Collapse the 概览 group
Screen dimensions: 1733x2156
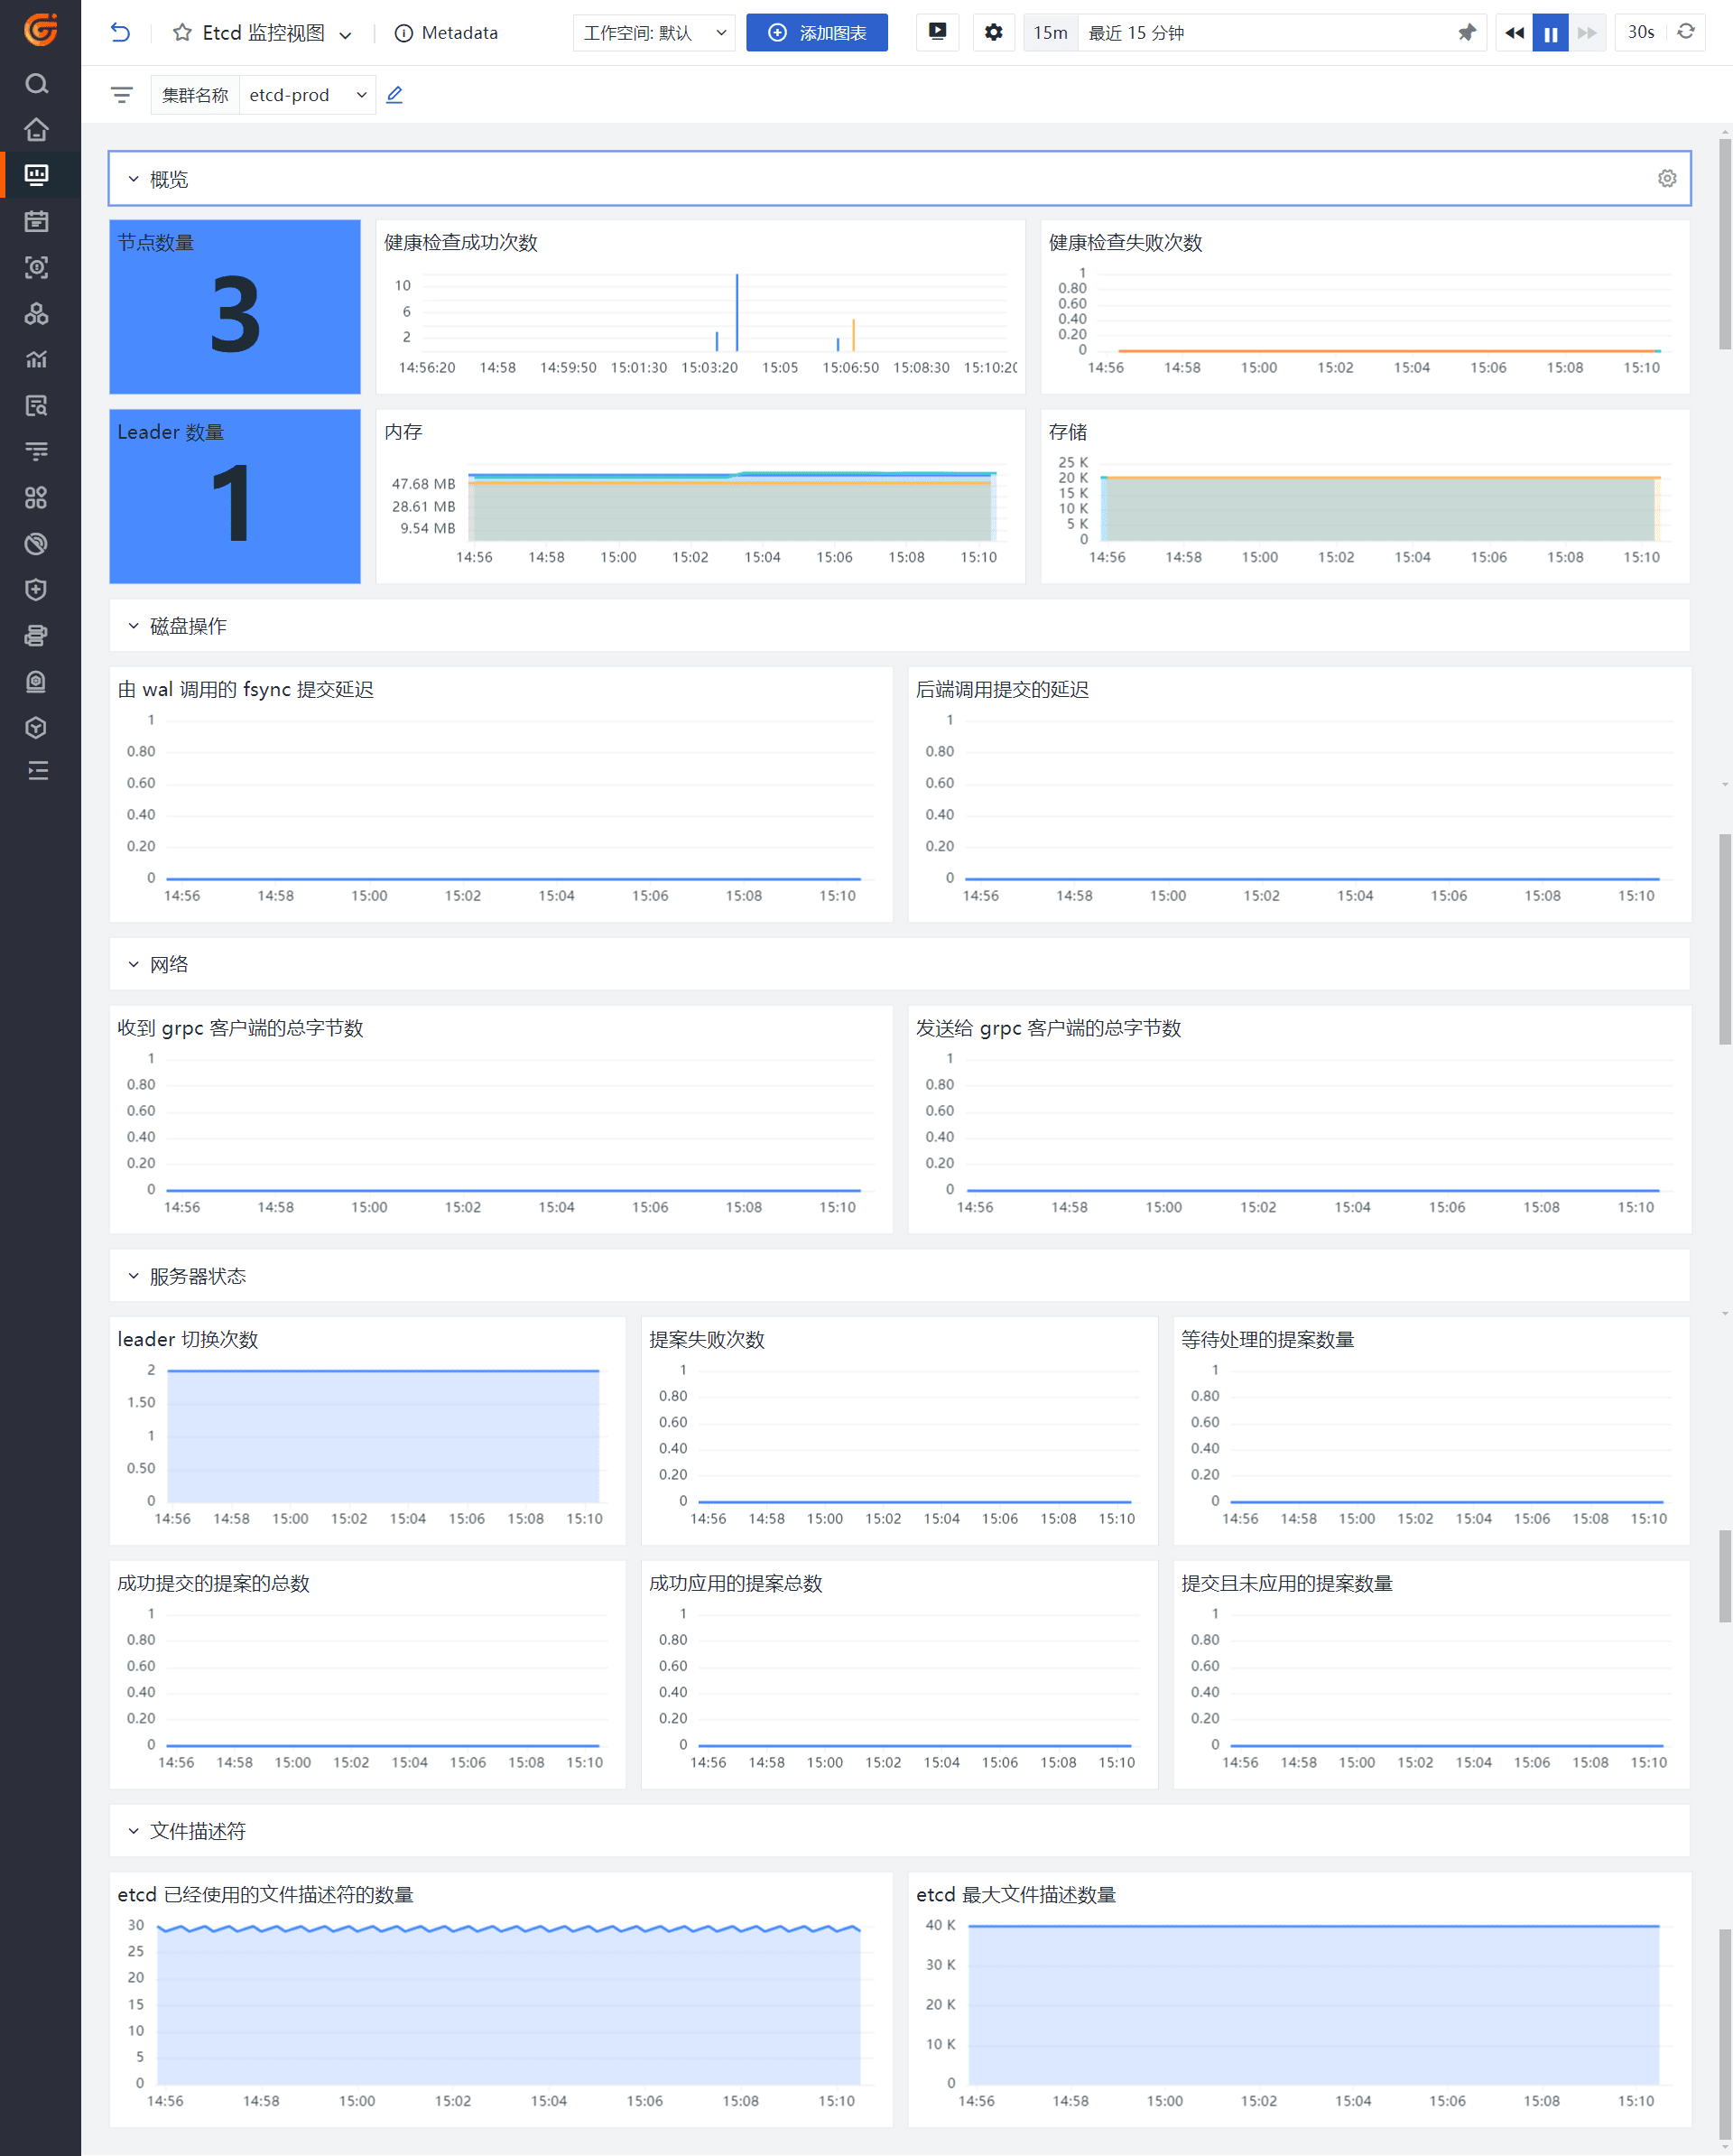[133, 179]
